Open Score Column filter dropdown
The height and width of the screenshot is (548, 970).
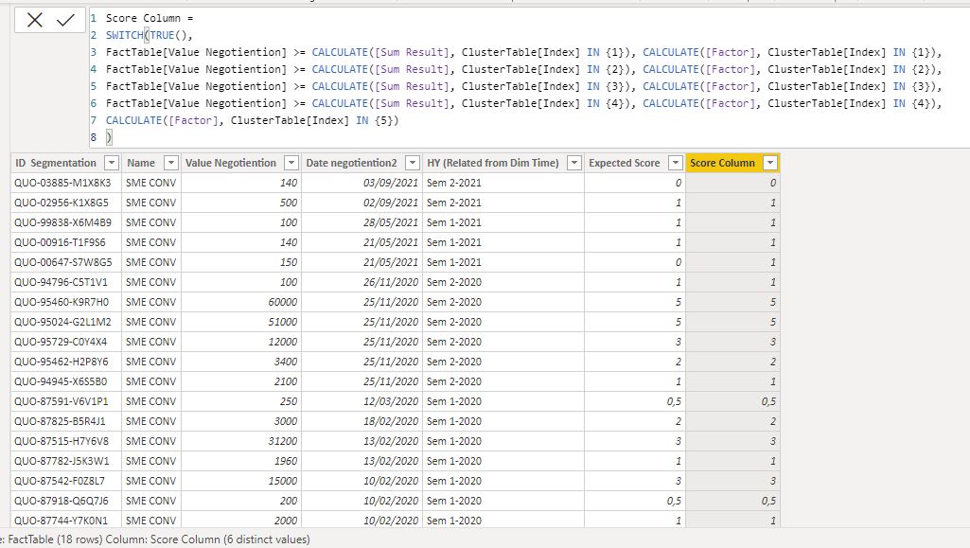click(x=770, y=163)
